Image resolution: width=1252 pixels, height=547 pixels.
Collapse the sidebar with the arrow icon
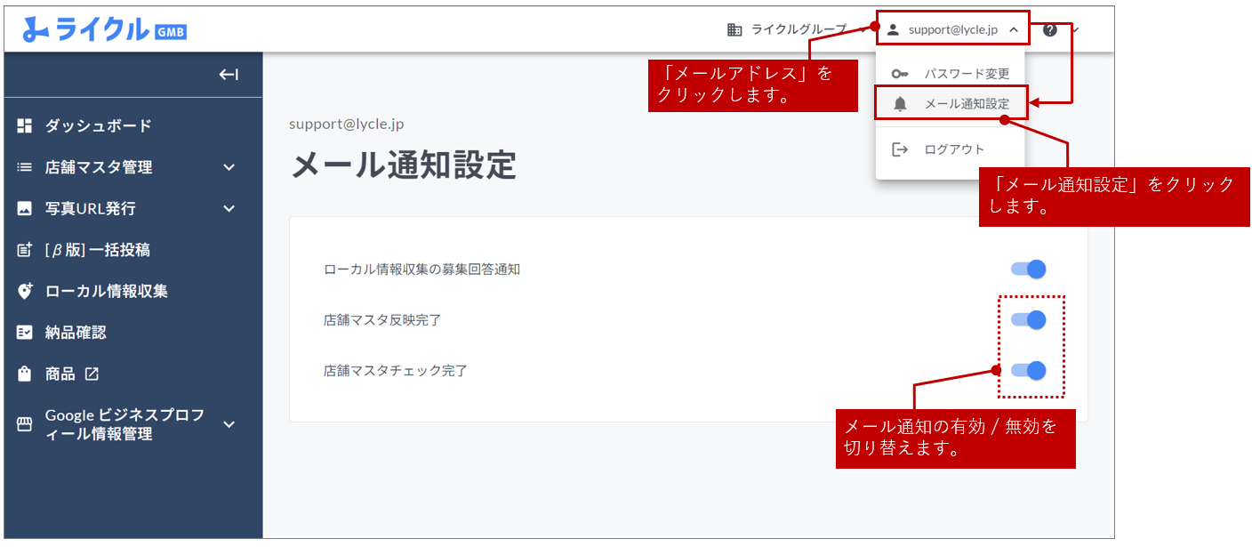tap(229, 75)
